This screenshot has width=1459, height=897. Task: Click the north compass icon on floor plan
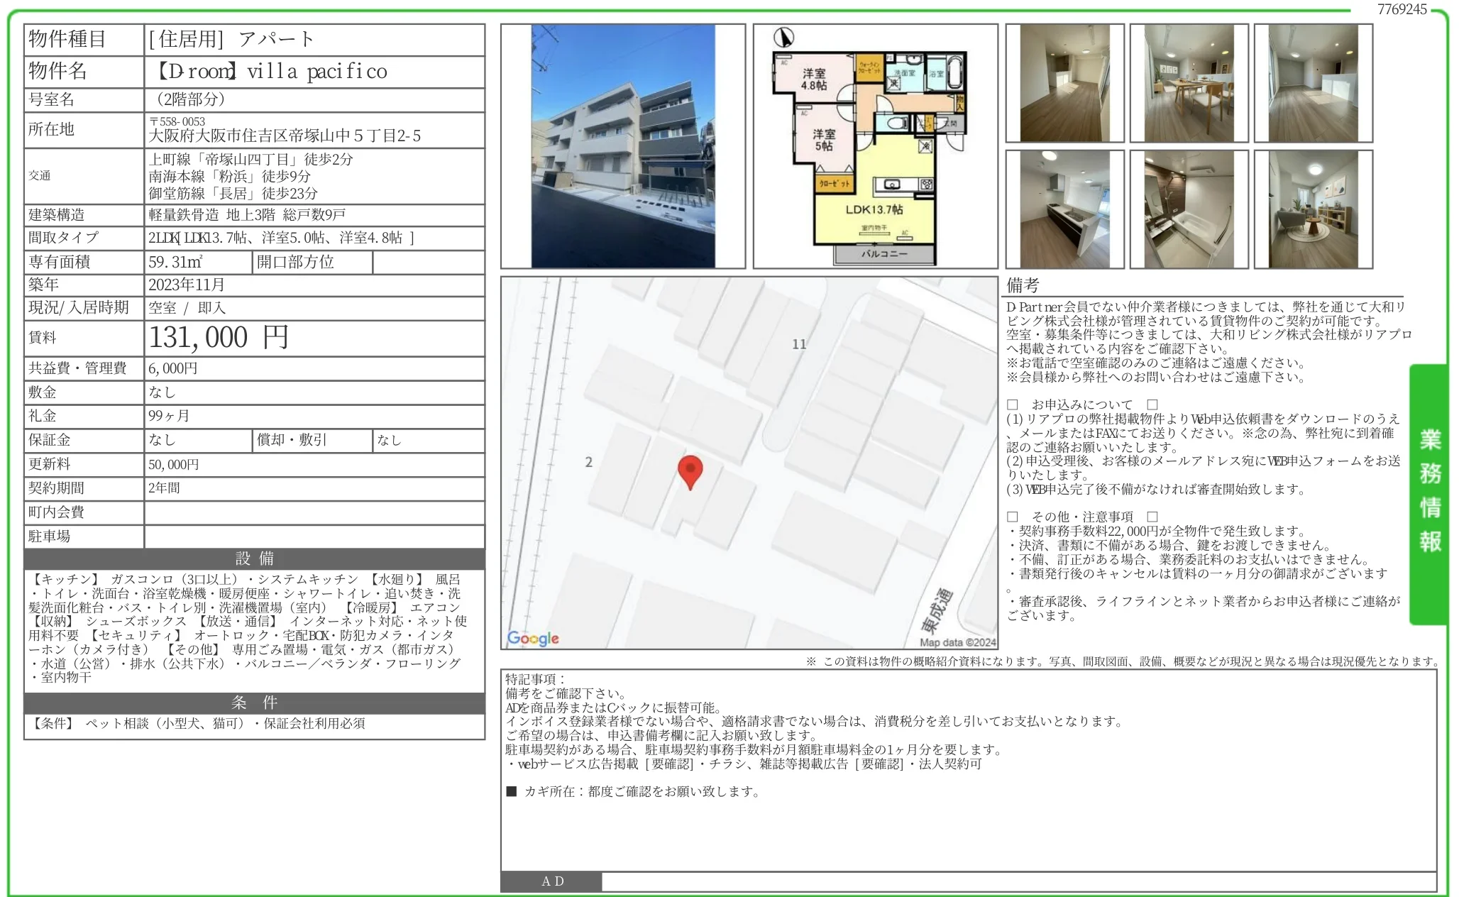click(x=783, y=38)
